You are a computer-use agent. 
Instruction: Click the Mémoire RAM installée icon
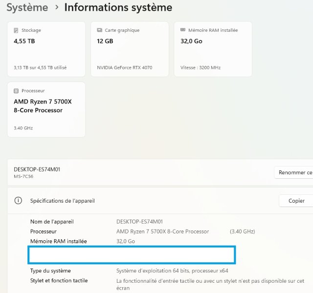[183, 30]
